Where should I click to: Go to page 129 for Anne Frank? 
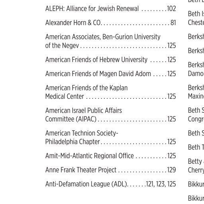tap(172, 170)
